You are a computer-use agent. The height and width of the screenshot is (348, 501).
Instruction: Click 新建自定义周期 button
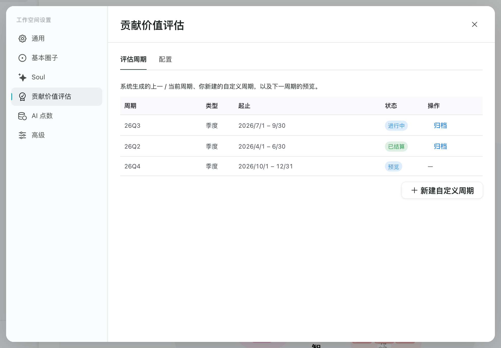pyautogui.click(x=442, y=190)
